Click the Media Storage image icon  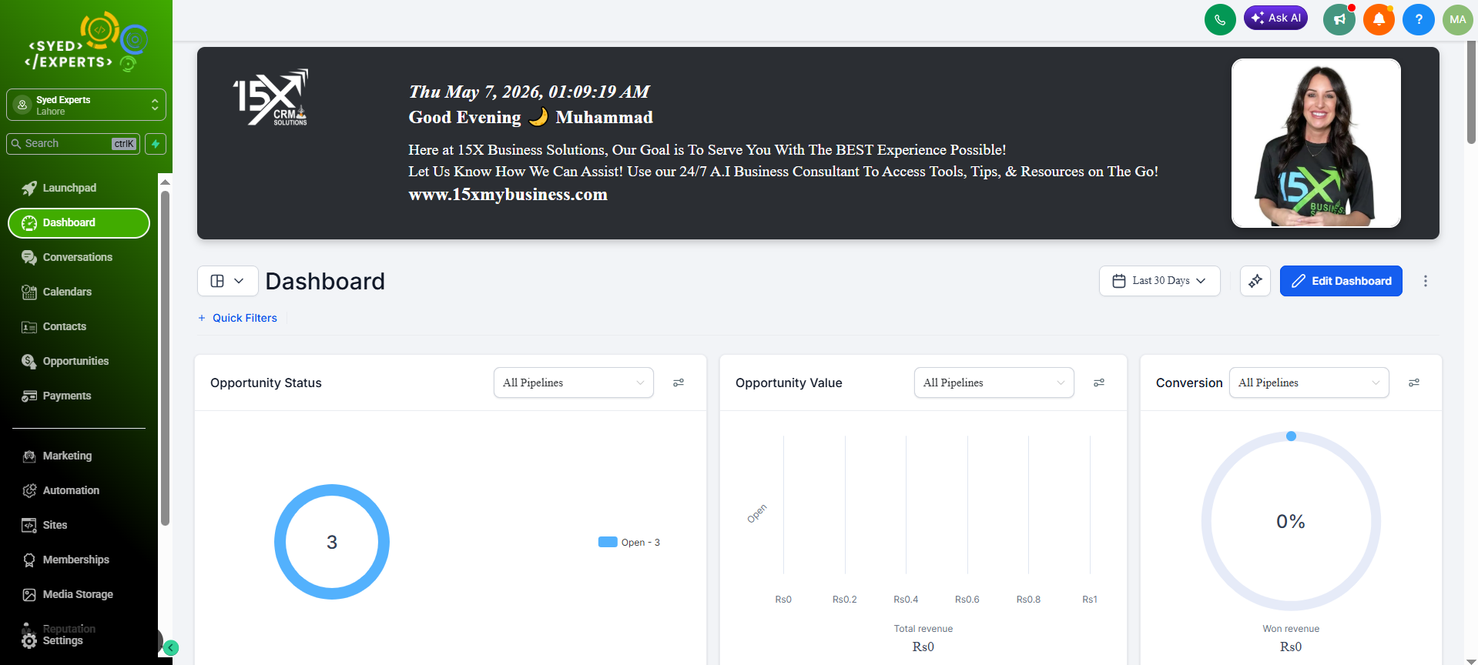click(x=29, y=595)
